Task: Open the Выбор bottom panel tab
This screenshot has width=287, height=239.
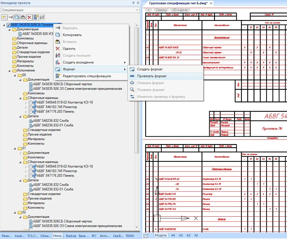Action: coord(71,236)
